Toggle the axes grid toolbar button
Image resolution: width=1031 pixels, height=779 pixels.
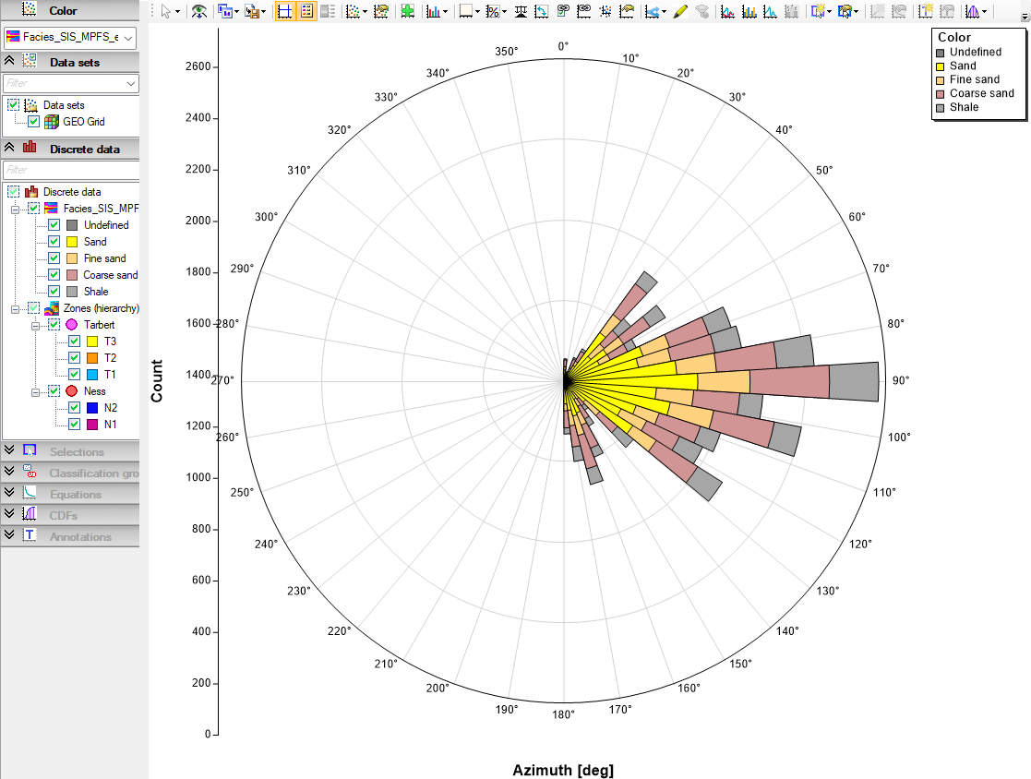(x=284, y=11)
